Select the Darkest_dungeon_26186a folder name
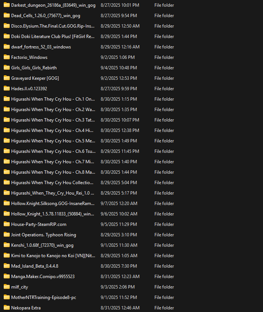Screen dimensions: 263x312 tap(53, 5)
